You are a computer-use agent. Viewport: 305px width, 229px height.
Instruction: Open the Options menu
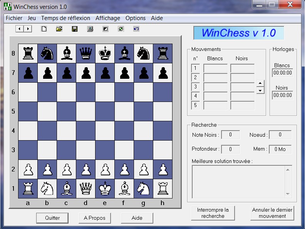click(x=136, y=18)
